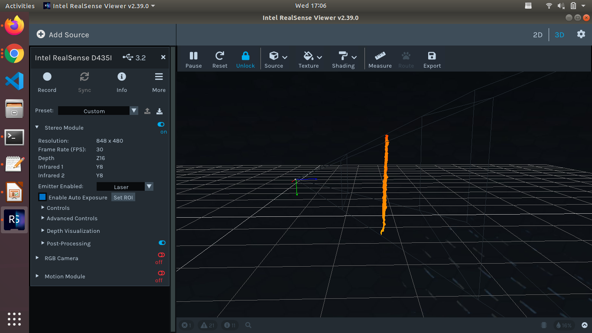
Task: Open the warnings notification badge
Action: 207,325
